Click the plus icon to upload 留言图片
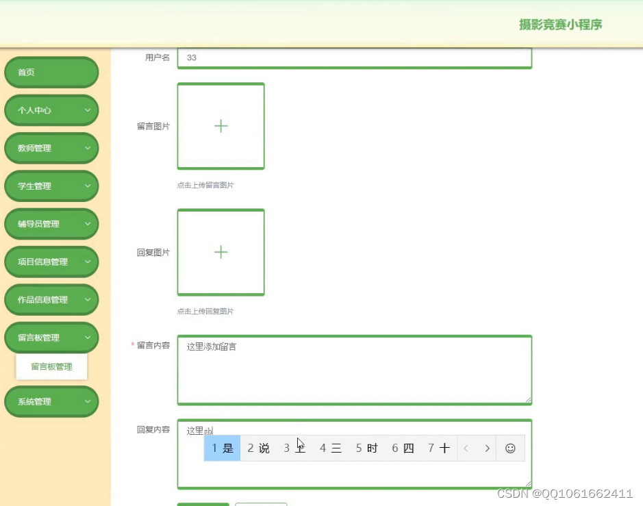 point(220,125)
